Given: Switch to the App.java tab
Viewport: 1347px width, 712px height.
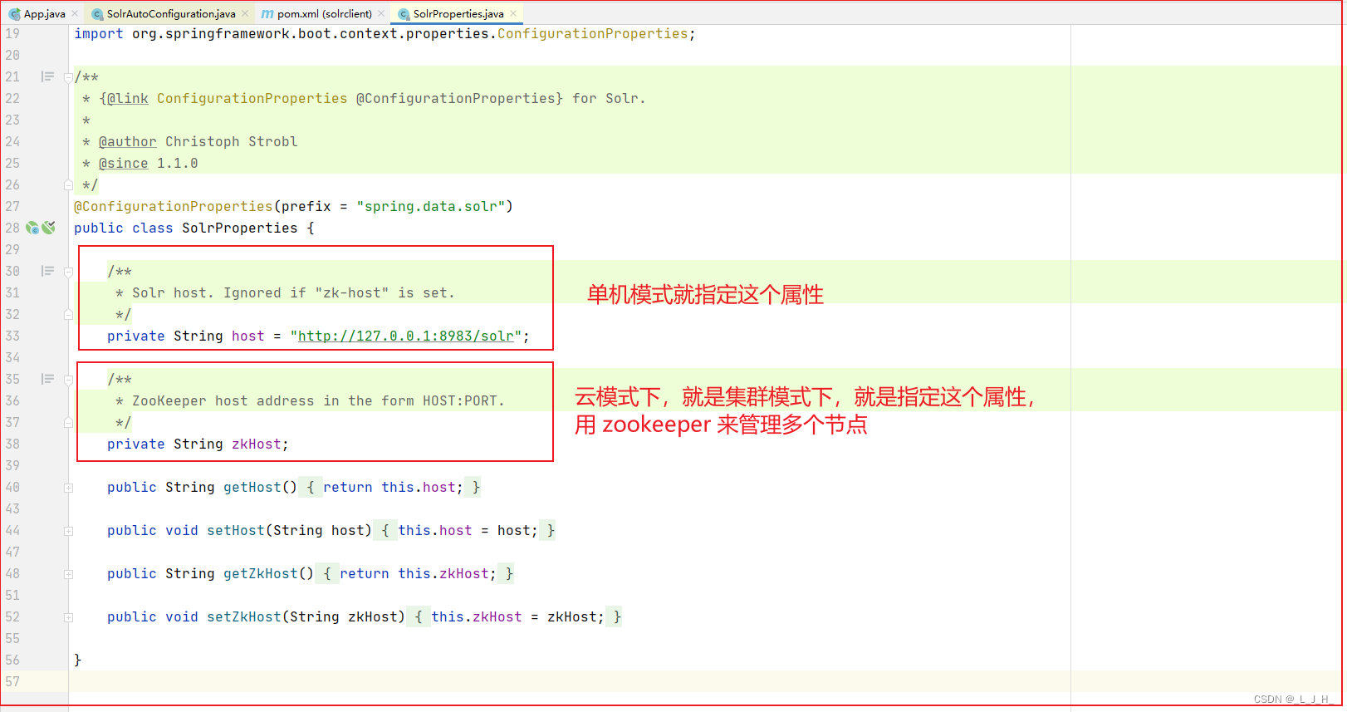Looking at the screenshot, I should coord(44,13).
